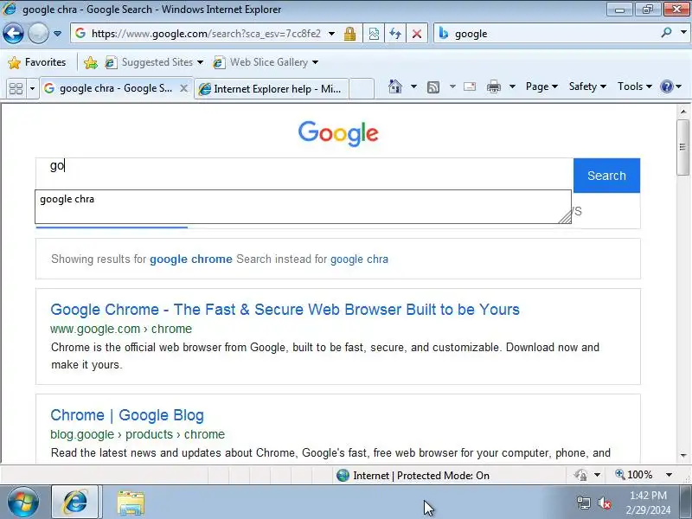Click the blog.google › products › chrome URL
692x519 pixels.
point(138,434)
